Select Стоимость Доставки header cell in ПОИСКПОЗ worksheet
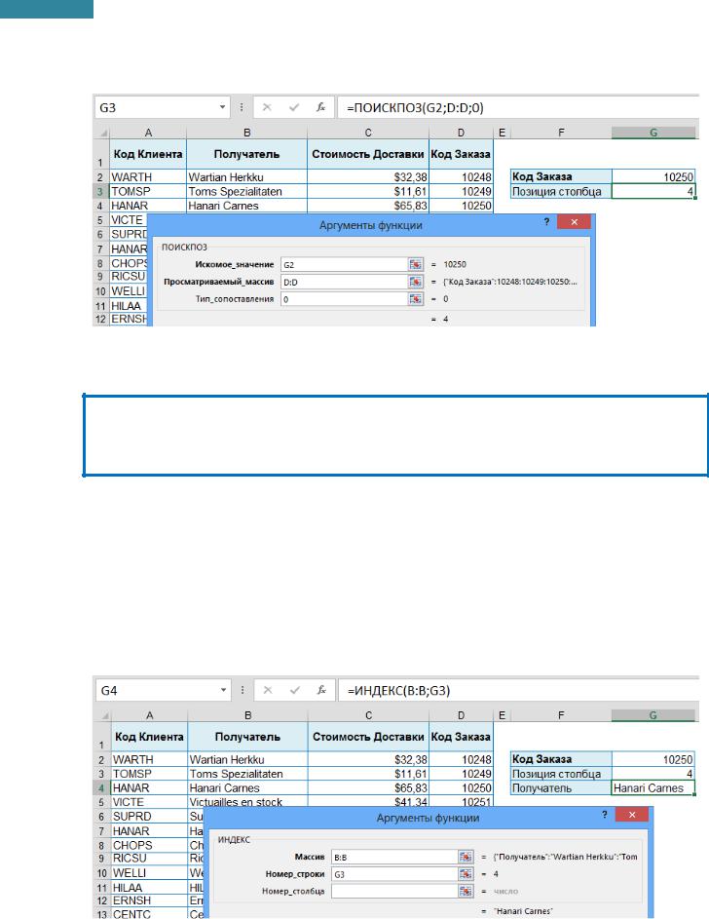709x919 pixels. pyautogui.click(x=368, y=154)
